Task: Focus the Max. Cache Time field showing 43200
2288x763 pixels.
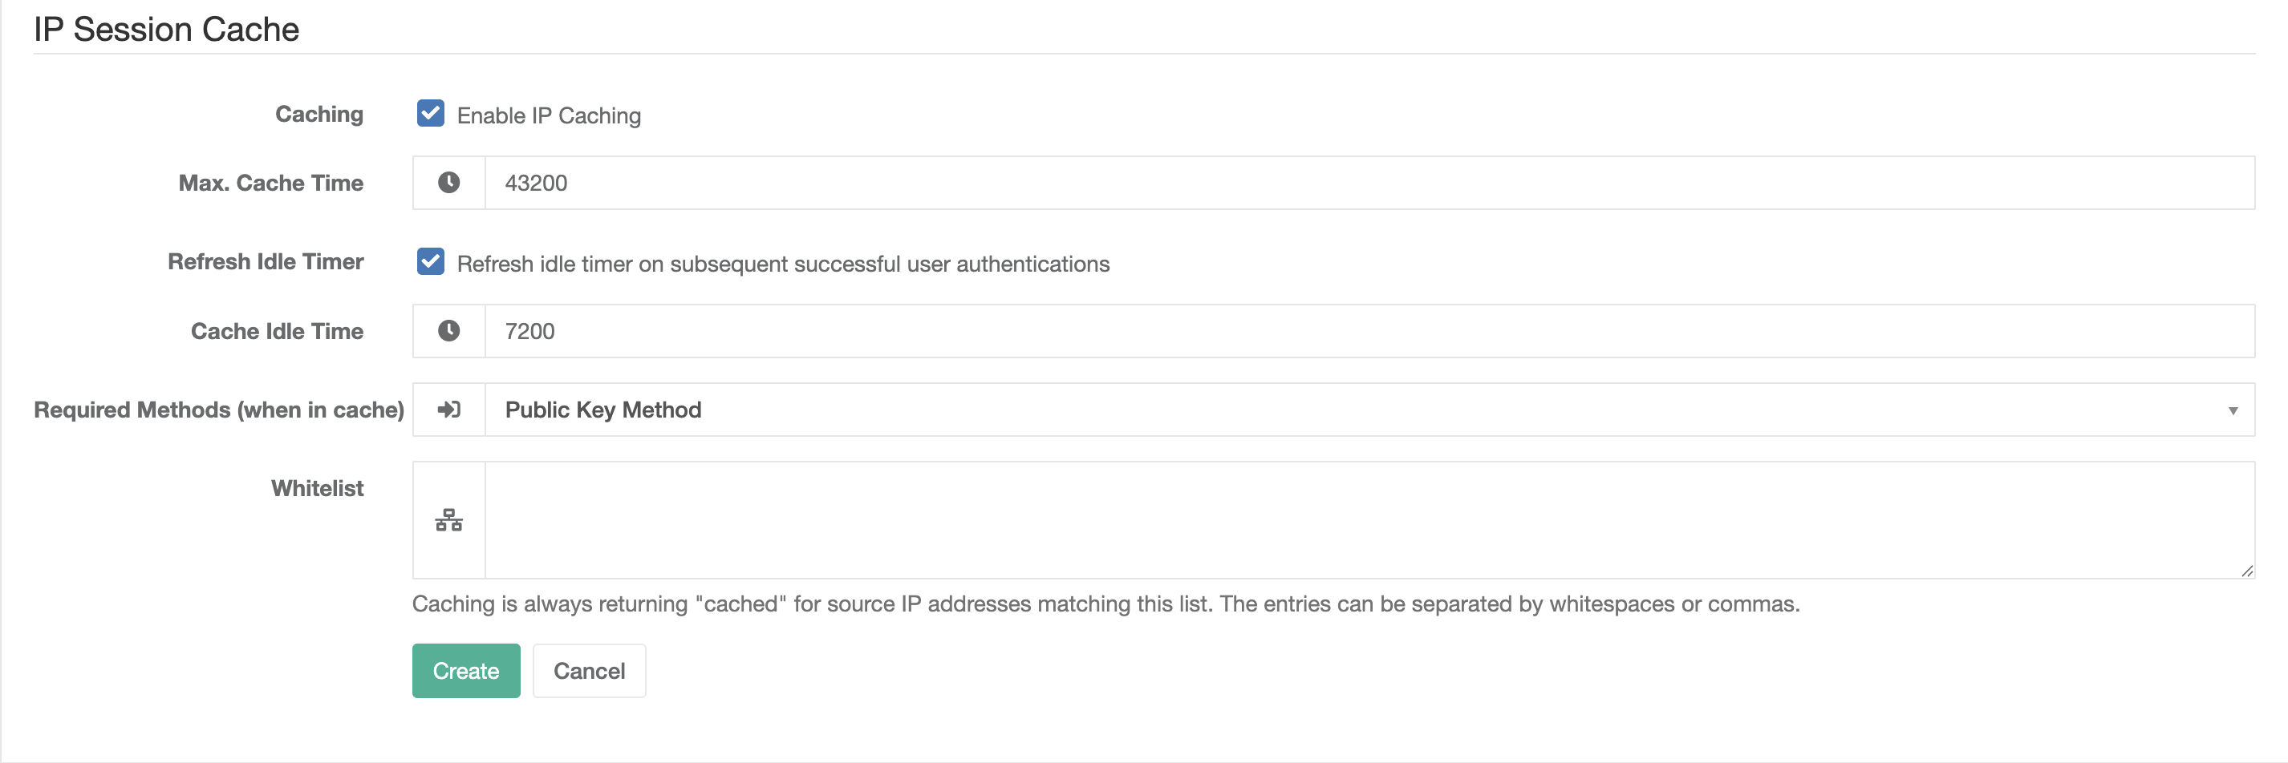Action: click(x=1369, y=183)
